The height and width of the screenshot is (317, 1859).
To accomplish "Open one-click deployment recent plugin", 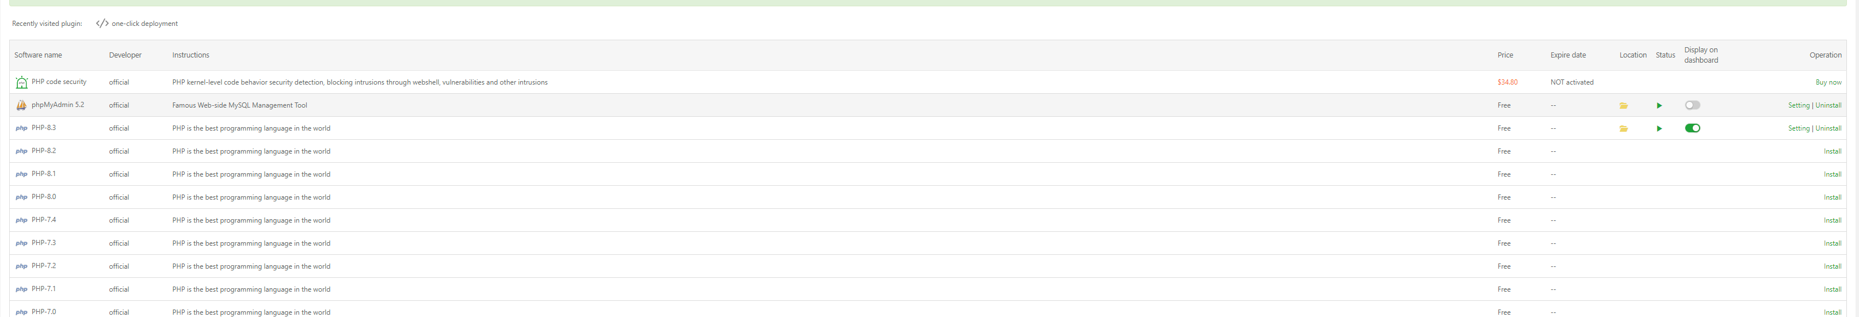I will click(x=144, y=24).
